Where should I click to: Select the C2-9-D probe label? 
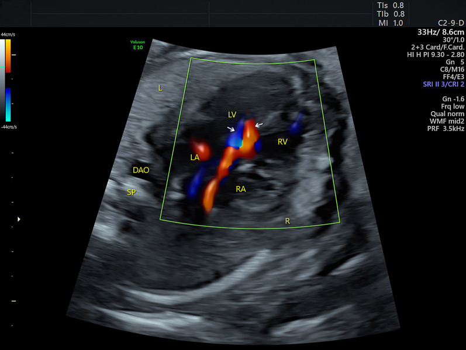[x=451, y=23]
